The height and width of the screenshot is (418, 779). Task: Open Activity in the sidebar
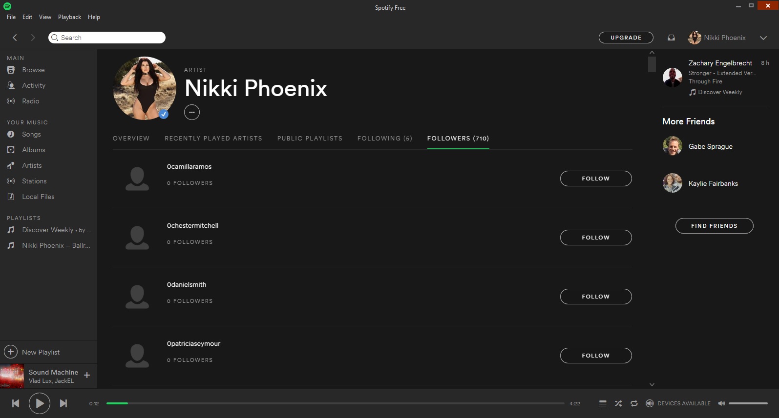33,85
